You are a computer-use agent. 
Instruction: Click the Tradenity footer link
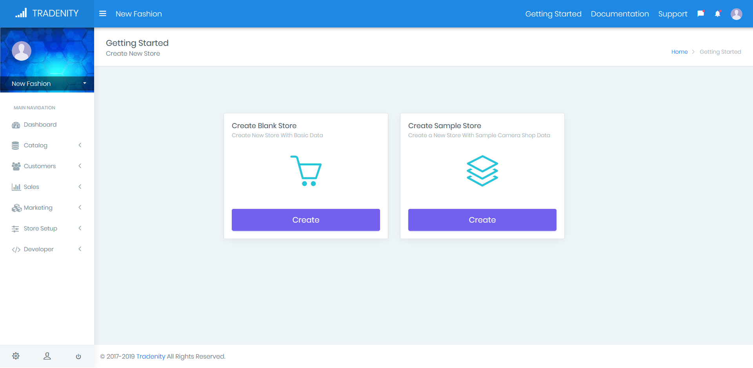(151, 356)
